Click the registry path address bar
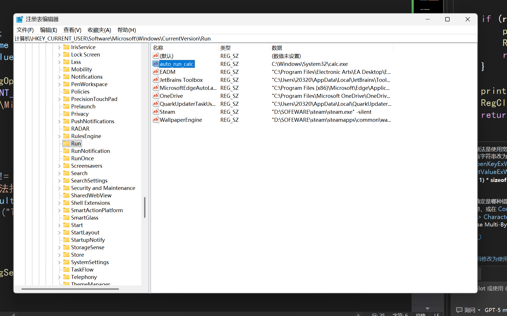The image size is (507, 316). [245, 39]
